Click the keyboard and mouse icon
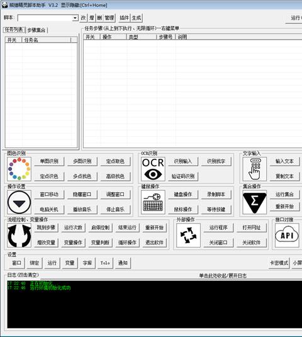The width and height of the screenshot is (302, 337). pos(153,202)
